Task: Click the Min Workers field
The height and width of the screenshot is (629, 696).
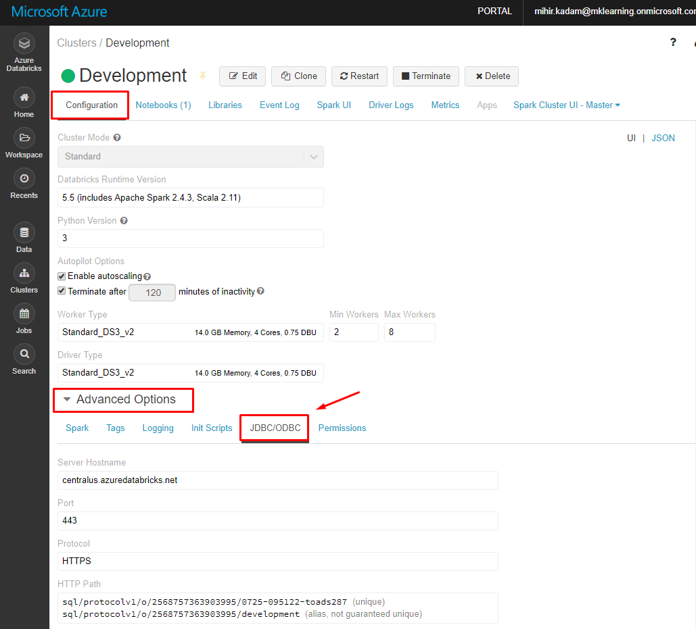Action: [354, 332]
